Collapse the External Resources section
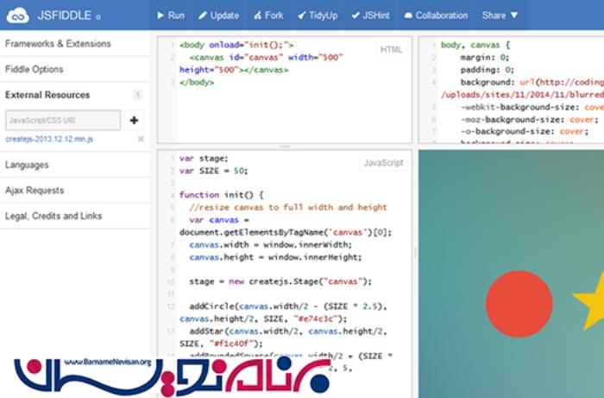This screenshot has height=398, width=604. (47, 95)
